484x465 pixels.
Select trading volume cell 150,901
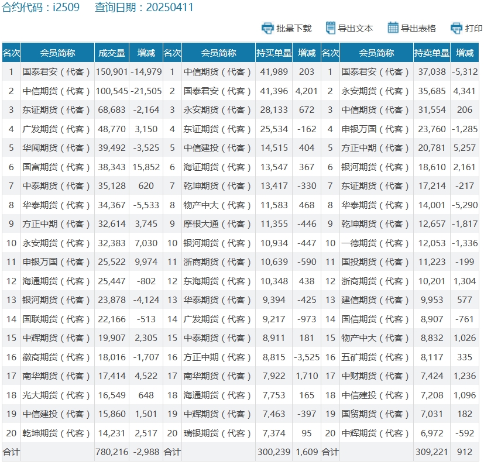click(112, 72)
